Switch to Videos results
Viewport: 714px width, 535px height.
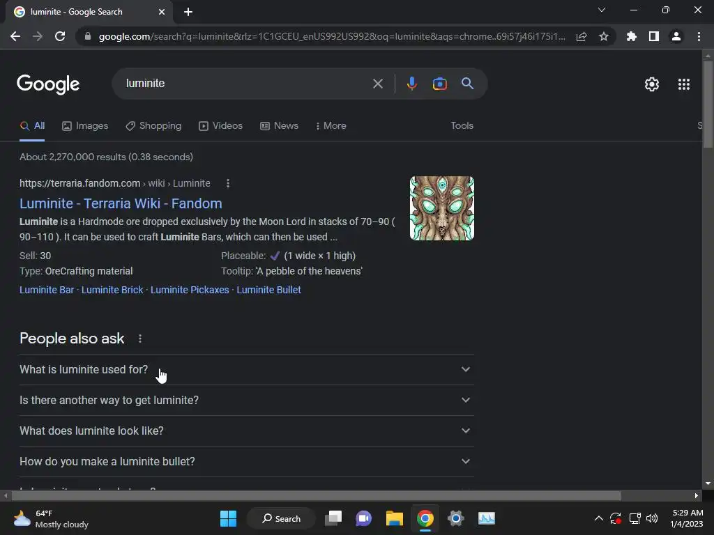220,126
